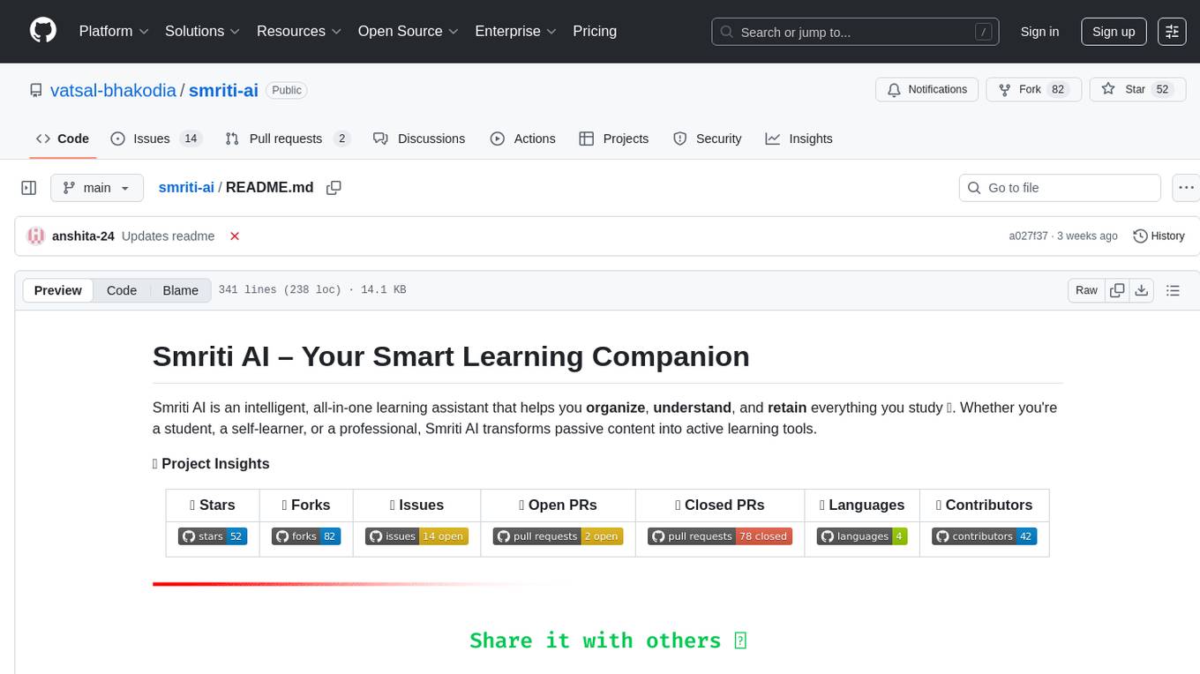Copy the README.md file path
The height and width of the screenshot is (674, 1200).
(x=334, y=188)
